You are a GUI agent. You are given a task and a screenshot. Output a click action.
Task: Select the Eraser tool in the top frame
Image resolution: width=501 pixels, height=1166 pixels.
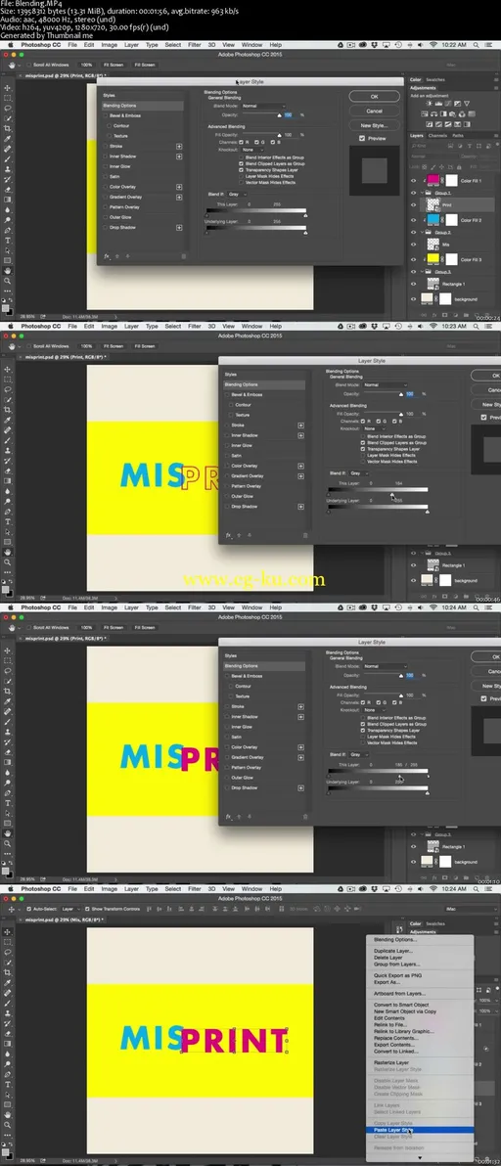point(8,190)
